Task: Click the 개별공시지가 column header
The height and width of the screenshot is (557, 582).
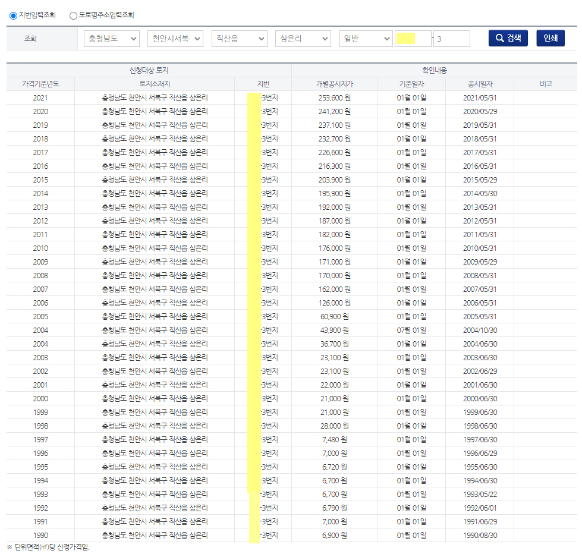Action: click(334, 84)
